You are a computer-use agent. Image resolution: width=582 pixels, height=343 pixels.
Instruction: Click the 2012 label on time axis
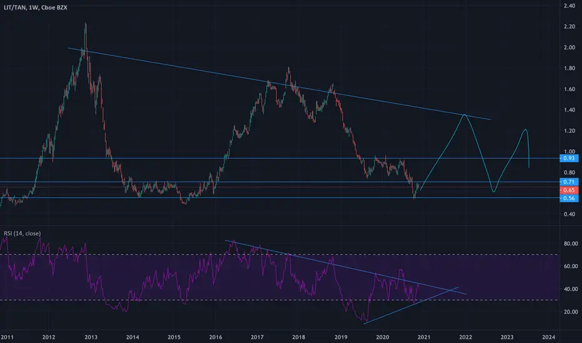[x=49, y=337]
